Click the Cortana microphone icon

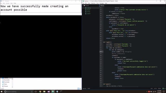coord(32,92)
